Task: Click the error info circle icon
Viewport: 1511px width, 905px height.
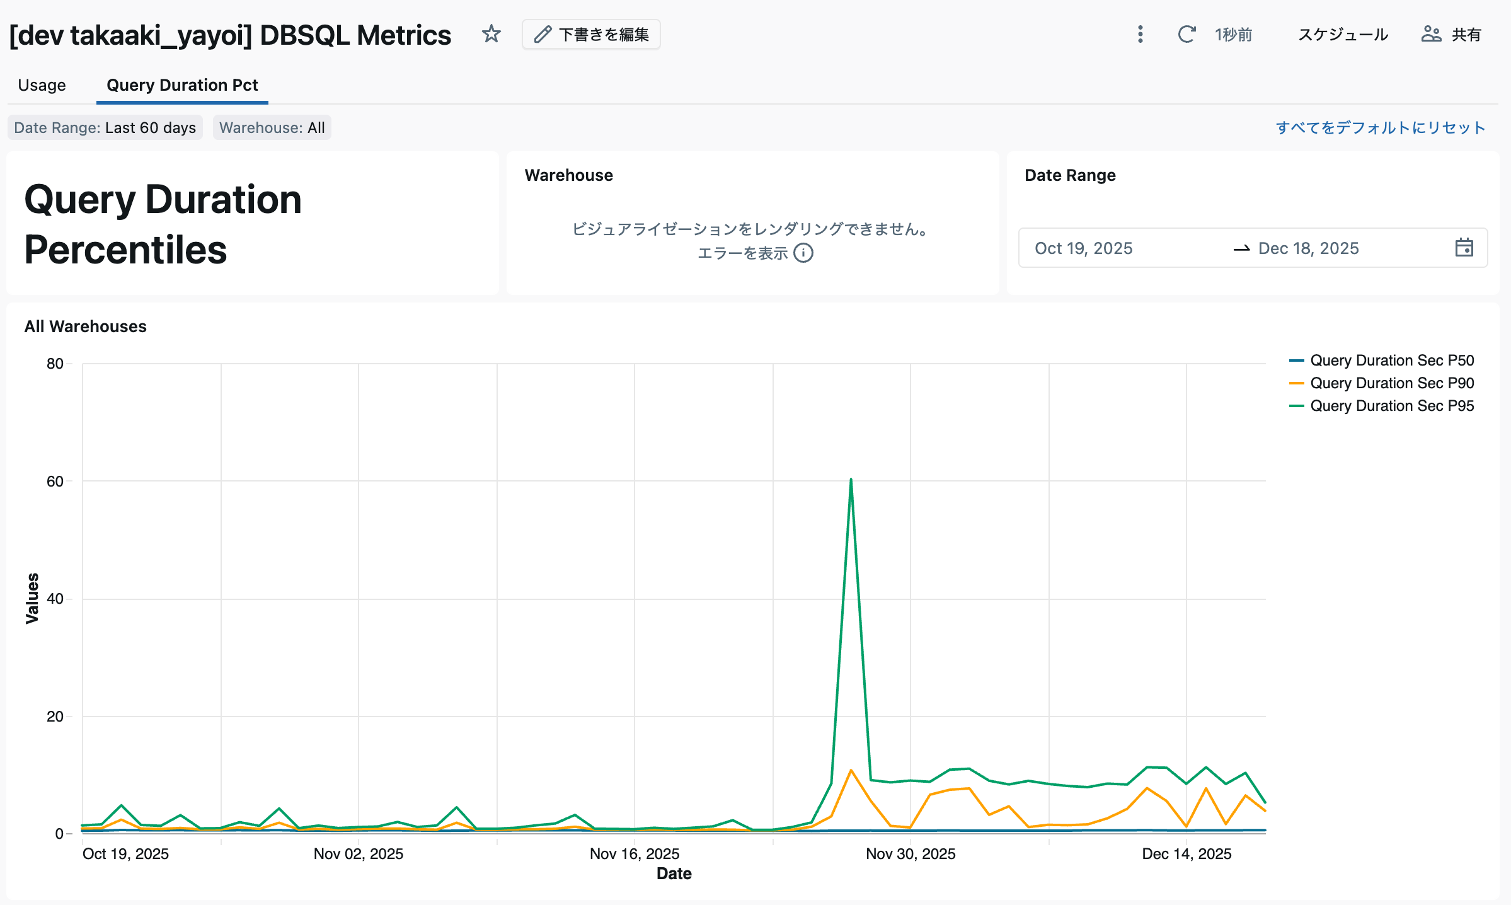Action: pos(803,253)
